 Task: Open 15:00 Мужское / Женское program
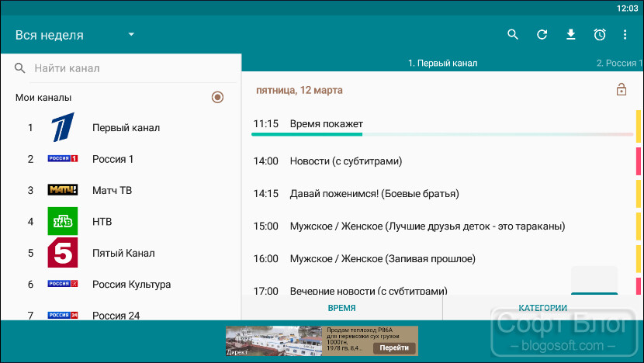click(442, 226)
